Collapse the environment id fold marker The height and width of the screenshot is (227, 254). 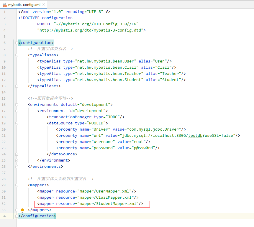click(x=17, y=111)
